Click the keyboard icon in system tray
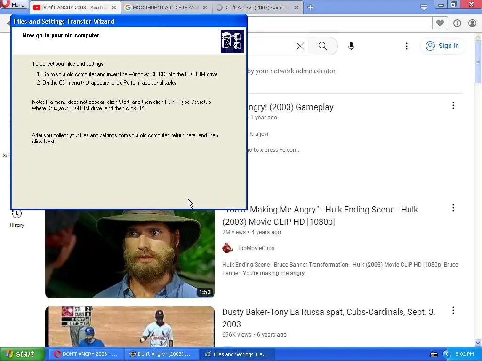This screenshot has width=482, height=361. pos(434,354)
